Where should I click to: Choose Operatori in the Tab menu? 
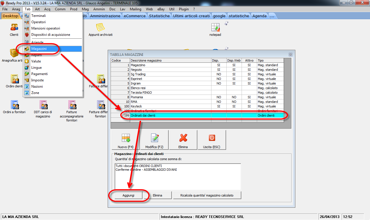point(53,22)
